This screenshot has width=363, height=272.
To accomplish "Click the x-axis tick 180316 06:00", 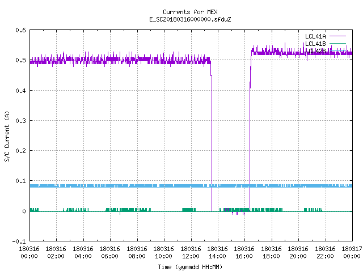I will (x=109, y=253).
